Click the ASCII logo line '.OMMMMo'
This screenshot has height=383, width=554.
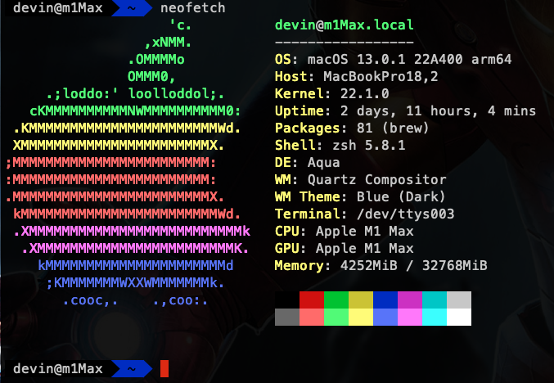click(156, 60)
